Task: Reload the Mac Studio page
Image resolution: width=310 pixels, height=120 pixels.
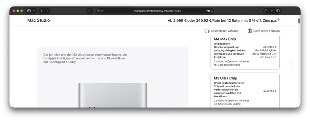Action: (x=212, y=11)
